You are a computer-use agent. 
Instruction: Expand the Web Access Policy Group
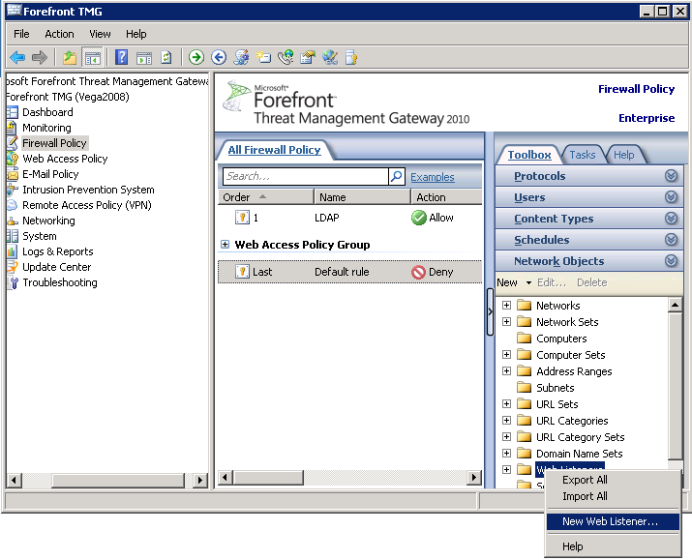tap(226, 246)
